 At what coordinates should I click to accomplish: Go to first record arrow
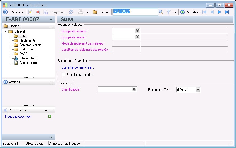click(204, 12)
